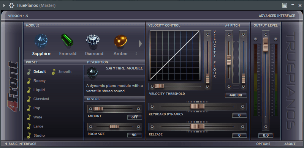Click the Reverb Amount slider handle
Viewport: 304px width, 148px height.
98,109
